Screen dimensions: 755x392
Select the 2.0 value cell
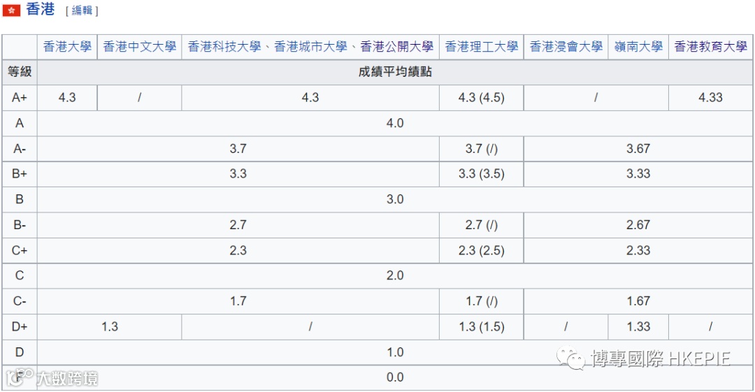[395, 275]
